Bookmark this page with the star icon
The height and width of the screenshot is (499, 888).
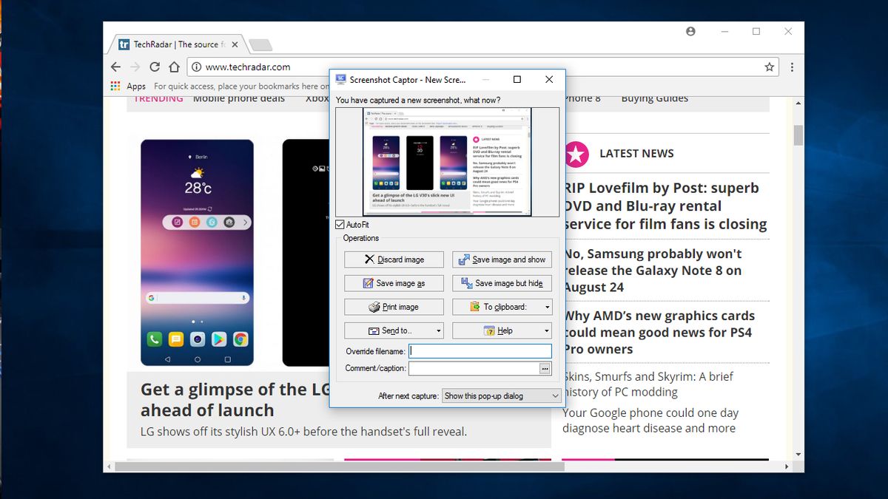coord(770,67)
